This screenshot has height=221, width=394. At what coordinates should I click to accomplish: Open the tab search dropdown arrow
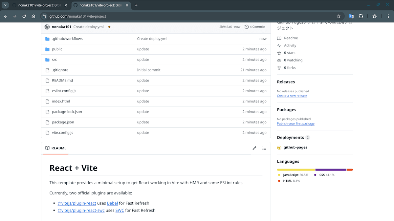coord(6,5)
